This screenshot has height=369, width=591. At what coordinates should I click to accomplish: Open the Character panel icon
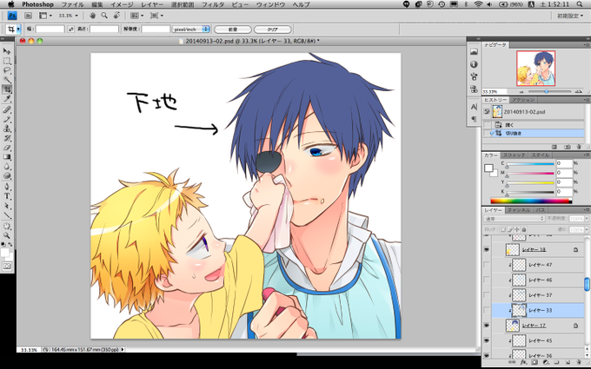tap(474, 107)
